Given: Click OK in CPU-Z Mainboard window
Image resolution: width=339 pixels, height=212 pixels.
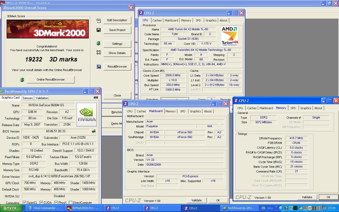Looking at the screenshot, I should click(x=218, y=200).
